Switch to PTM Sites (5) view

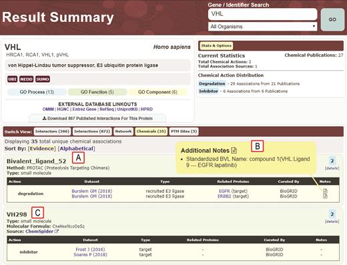pyautogui.click(x=184, y=131)
